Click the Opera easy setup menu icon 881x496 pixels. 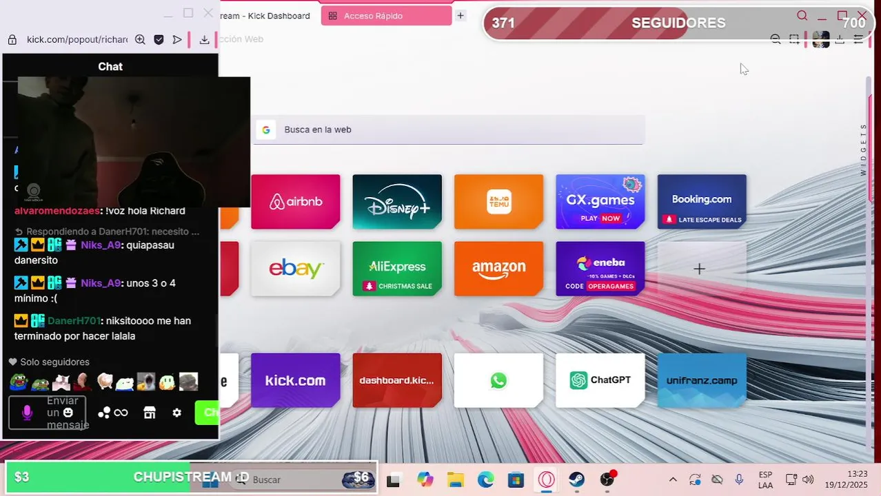pyautogui.click(x=858, y=40)
